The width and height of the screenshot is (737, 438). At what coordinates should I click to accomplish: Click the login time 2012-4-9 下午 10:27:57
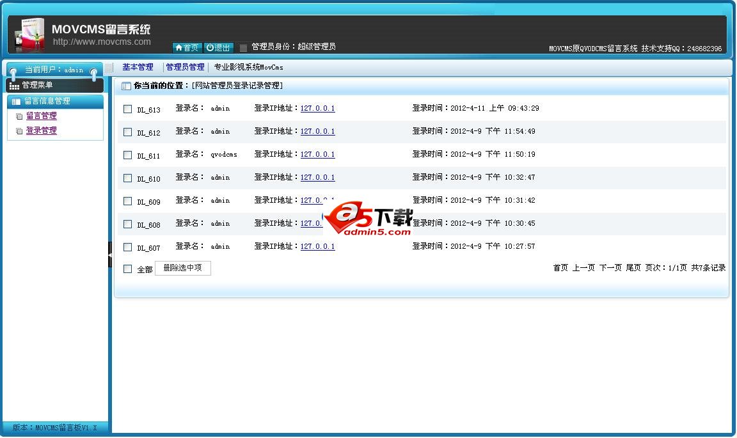click(493, 246)
